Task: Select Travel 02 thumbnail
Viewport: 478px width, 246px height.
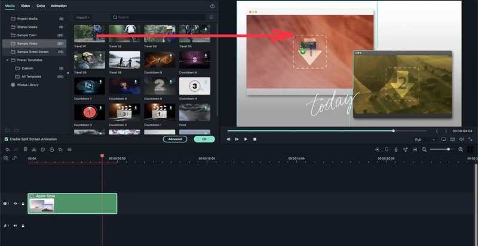Action: (125, 34)
